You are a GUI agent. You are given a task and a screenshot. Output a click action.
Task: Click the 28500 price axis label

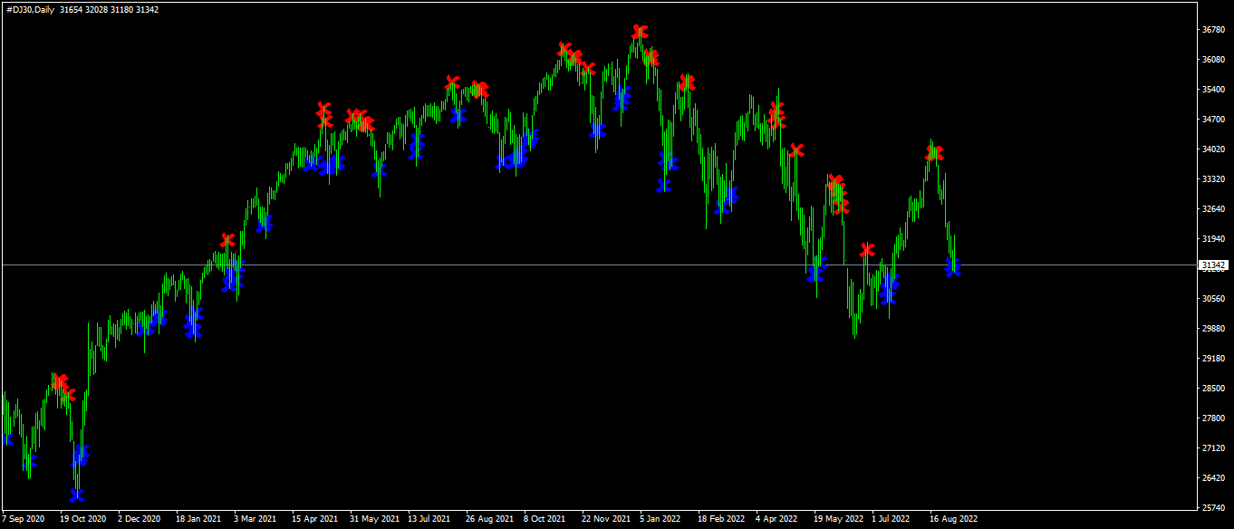click(x=1213, y=389)
